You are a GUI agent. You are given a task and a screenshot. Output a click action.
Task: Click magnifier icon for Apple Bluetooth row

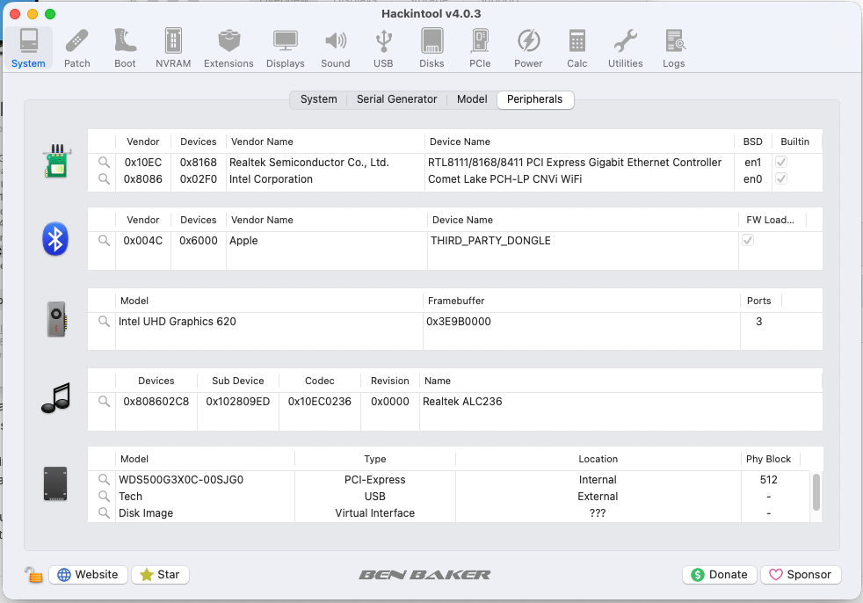pyautogui.click(x=104, y=241)
